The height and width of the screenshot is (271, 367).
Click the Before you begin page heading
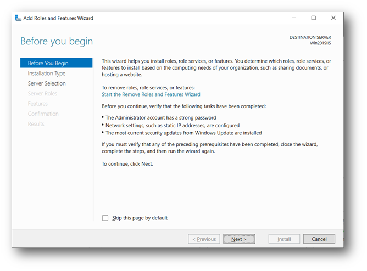[57, 42]
